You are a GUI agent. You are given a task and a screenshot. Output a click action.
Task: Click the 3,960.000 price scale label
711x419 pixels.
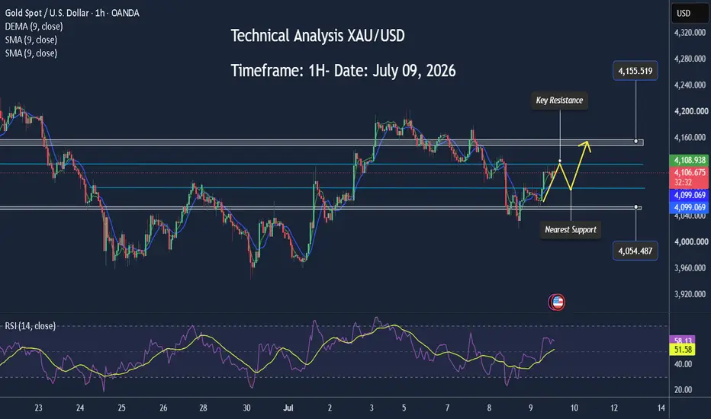(x=690, y=268)
